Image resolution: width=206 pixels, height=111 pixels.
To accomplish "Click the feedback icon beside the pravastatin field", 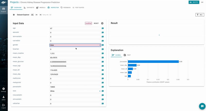I will [102, 87].
